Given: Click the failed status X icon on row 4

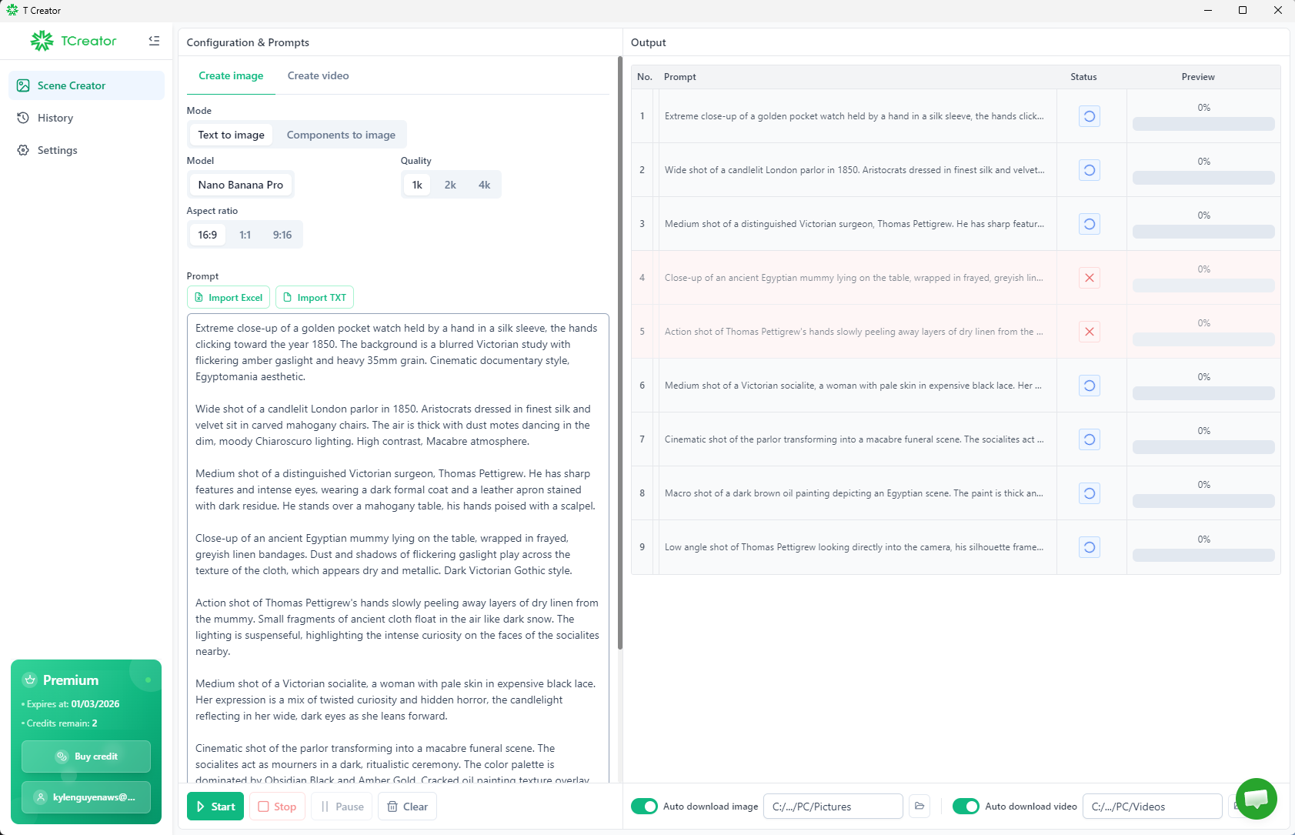Looking at the screenshot, I should click(x=1089, y=278).
